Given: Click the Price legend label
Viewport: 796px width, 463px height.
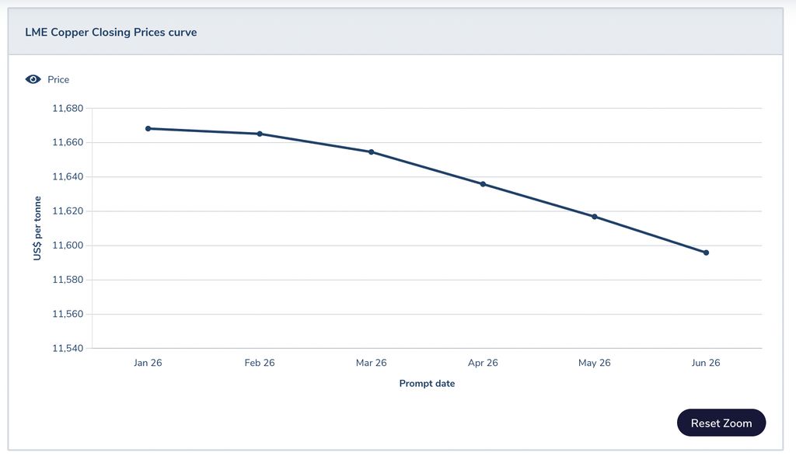Looking at the screenshot, I should (x=58, y=79).
